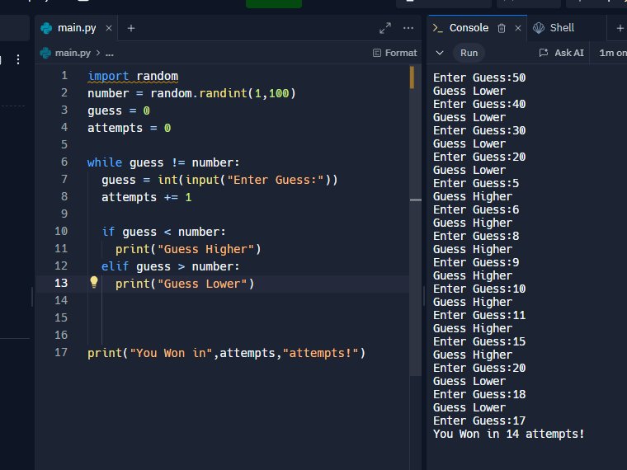
Task: Click the elif guess > number line
Action: (170, 266)
